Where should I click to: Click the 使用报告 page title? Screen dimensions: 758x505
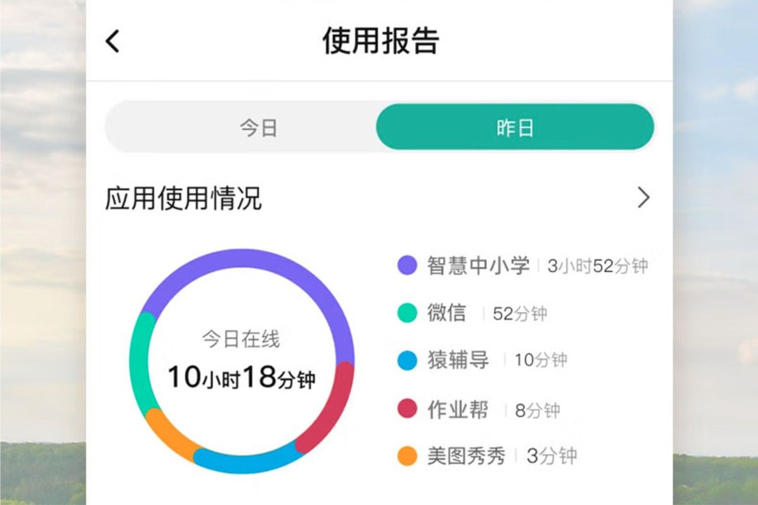tap(380, 41)
